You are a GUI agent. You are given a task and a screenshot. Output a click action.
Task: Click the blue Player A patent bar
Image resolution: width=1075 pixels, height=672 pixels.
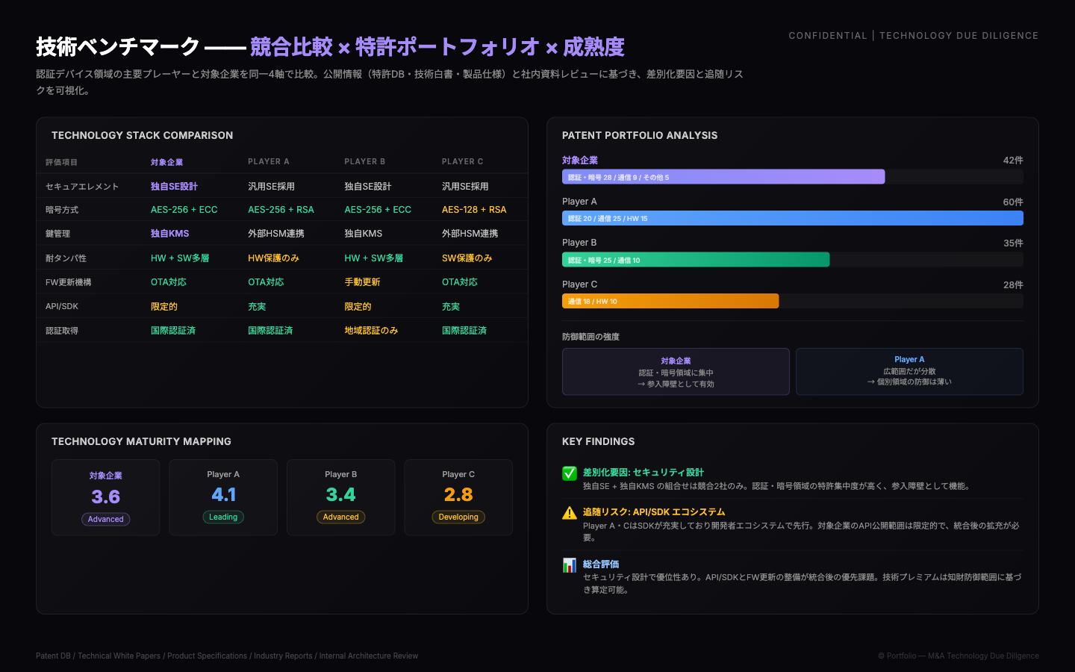pyautogui.click(x=792, y=218)
